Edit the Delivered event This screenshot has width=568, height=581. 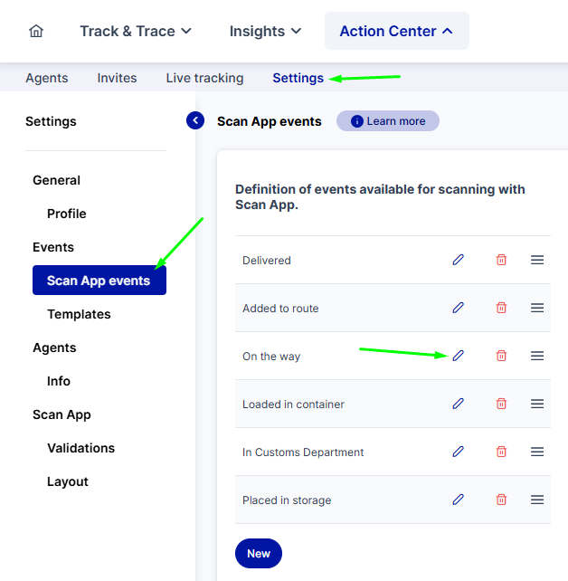[458, 260]
